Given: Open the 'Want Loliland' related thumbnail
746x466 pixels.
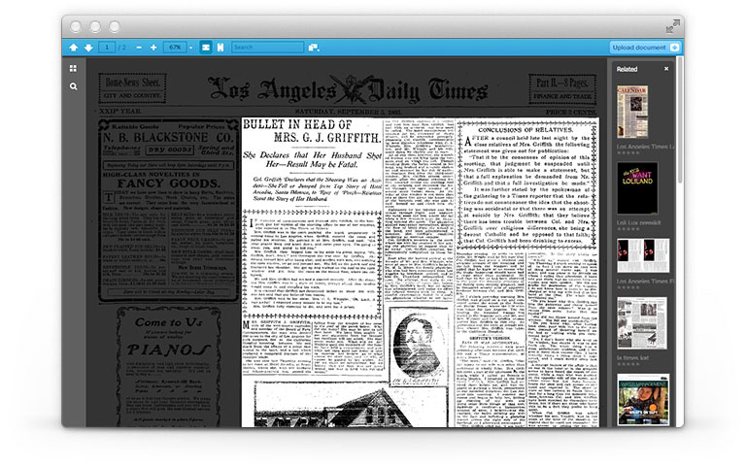Looking at the screenshot, I should click(x=637, y=188).
